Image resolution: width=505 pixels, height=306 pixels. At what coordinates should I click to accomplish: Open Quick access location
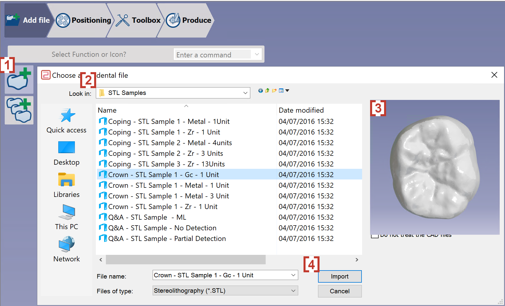67,121
